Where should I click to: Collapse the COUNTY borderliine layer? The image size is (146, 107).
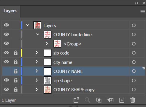tap(38, 34)
